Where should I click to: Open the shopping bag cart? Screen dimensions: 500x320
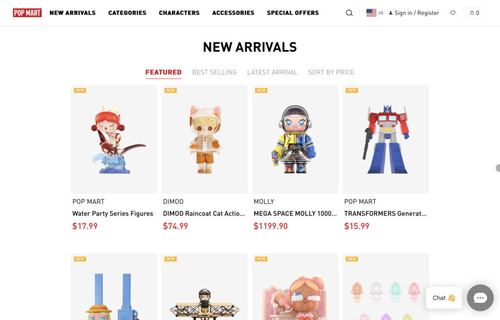474,13
